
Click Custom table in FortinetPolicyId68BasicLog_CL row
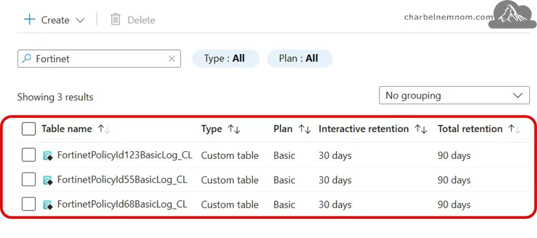coord(230,204)
